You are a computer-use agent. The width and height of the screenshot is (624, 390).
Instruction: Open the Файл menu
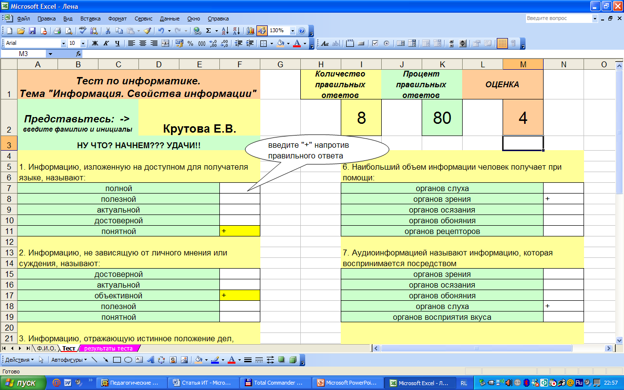23,19
